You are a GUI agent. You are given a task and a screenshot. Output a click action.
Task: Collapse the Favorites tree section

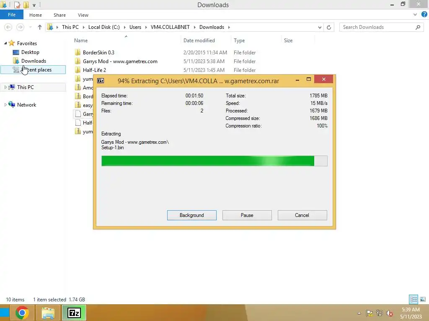pos(5,43)
